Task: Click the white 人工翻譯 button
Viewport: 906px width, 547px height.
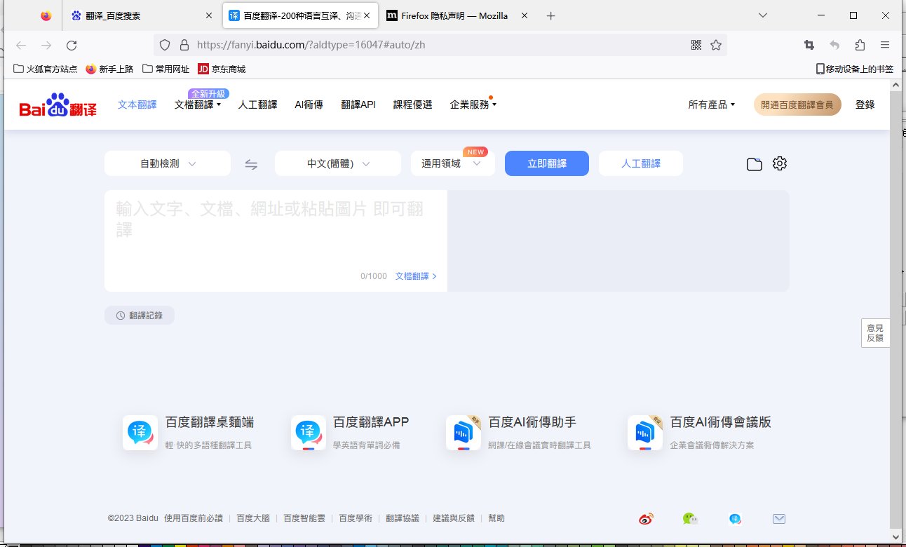Action: coord(641,163)
